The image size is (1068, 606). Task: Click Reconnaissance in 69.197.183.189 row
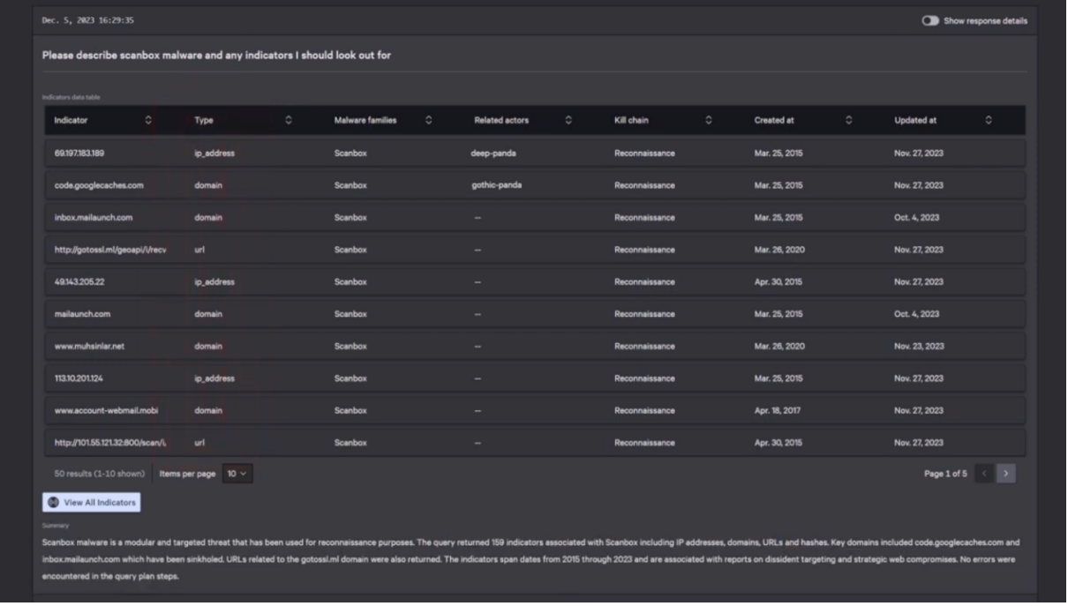644,153
